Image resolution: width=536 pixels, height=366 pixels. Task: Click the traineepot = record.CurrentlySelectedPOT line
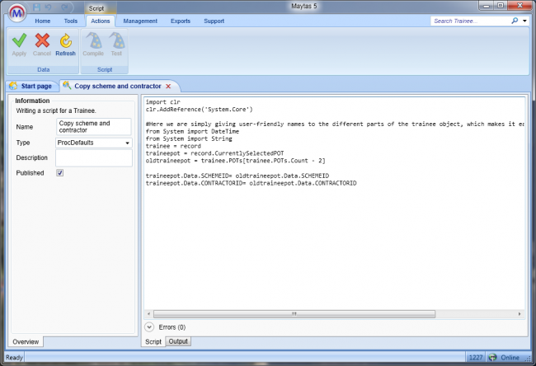(x=214, y=153)
